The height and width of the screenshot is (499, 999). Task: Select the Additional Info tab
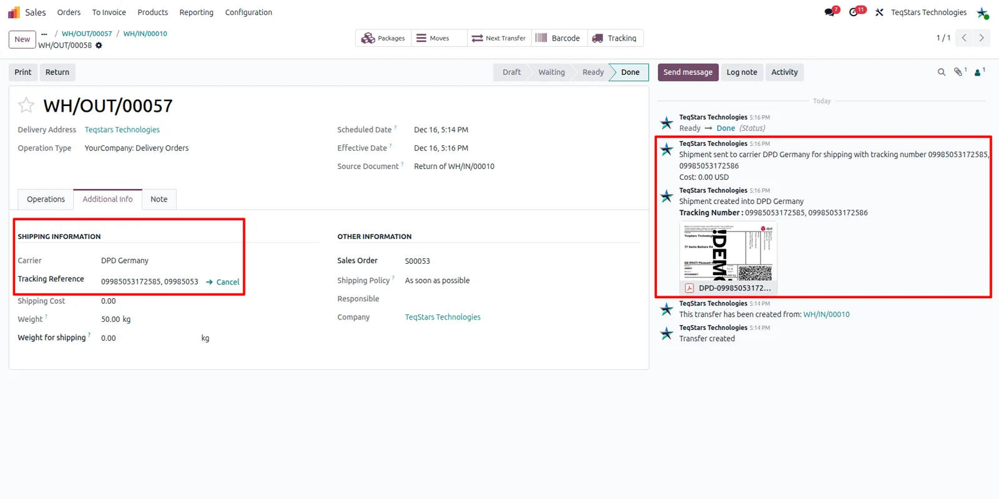pos(107,200)
